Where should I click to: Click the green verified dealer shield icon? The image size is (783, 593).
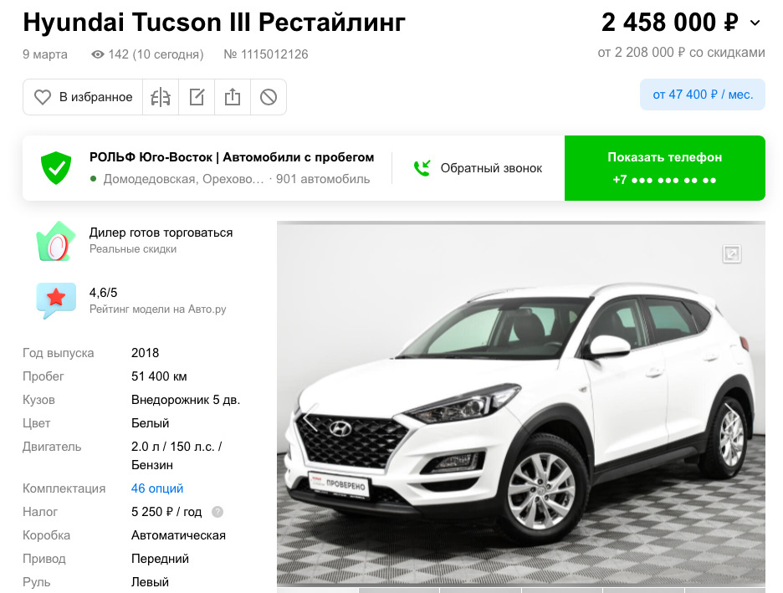click(x=56, y=168)
